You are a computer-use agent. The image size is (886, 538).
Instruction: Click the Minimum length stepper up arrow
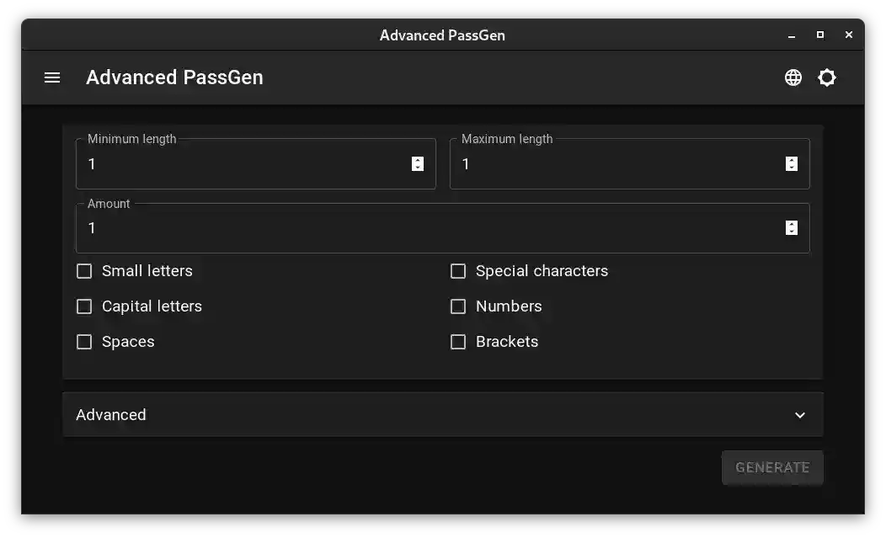pos(417,159)
